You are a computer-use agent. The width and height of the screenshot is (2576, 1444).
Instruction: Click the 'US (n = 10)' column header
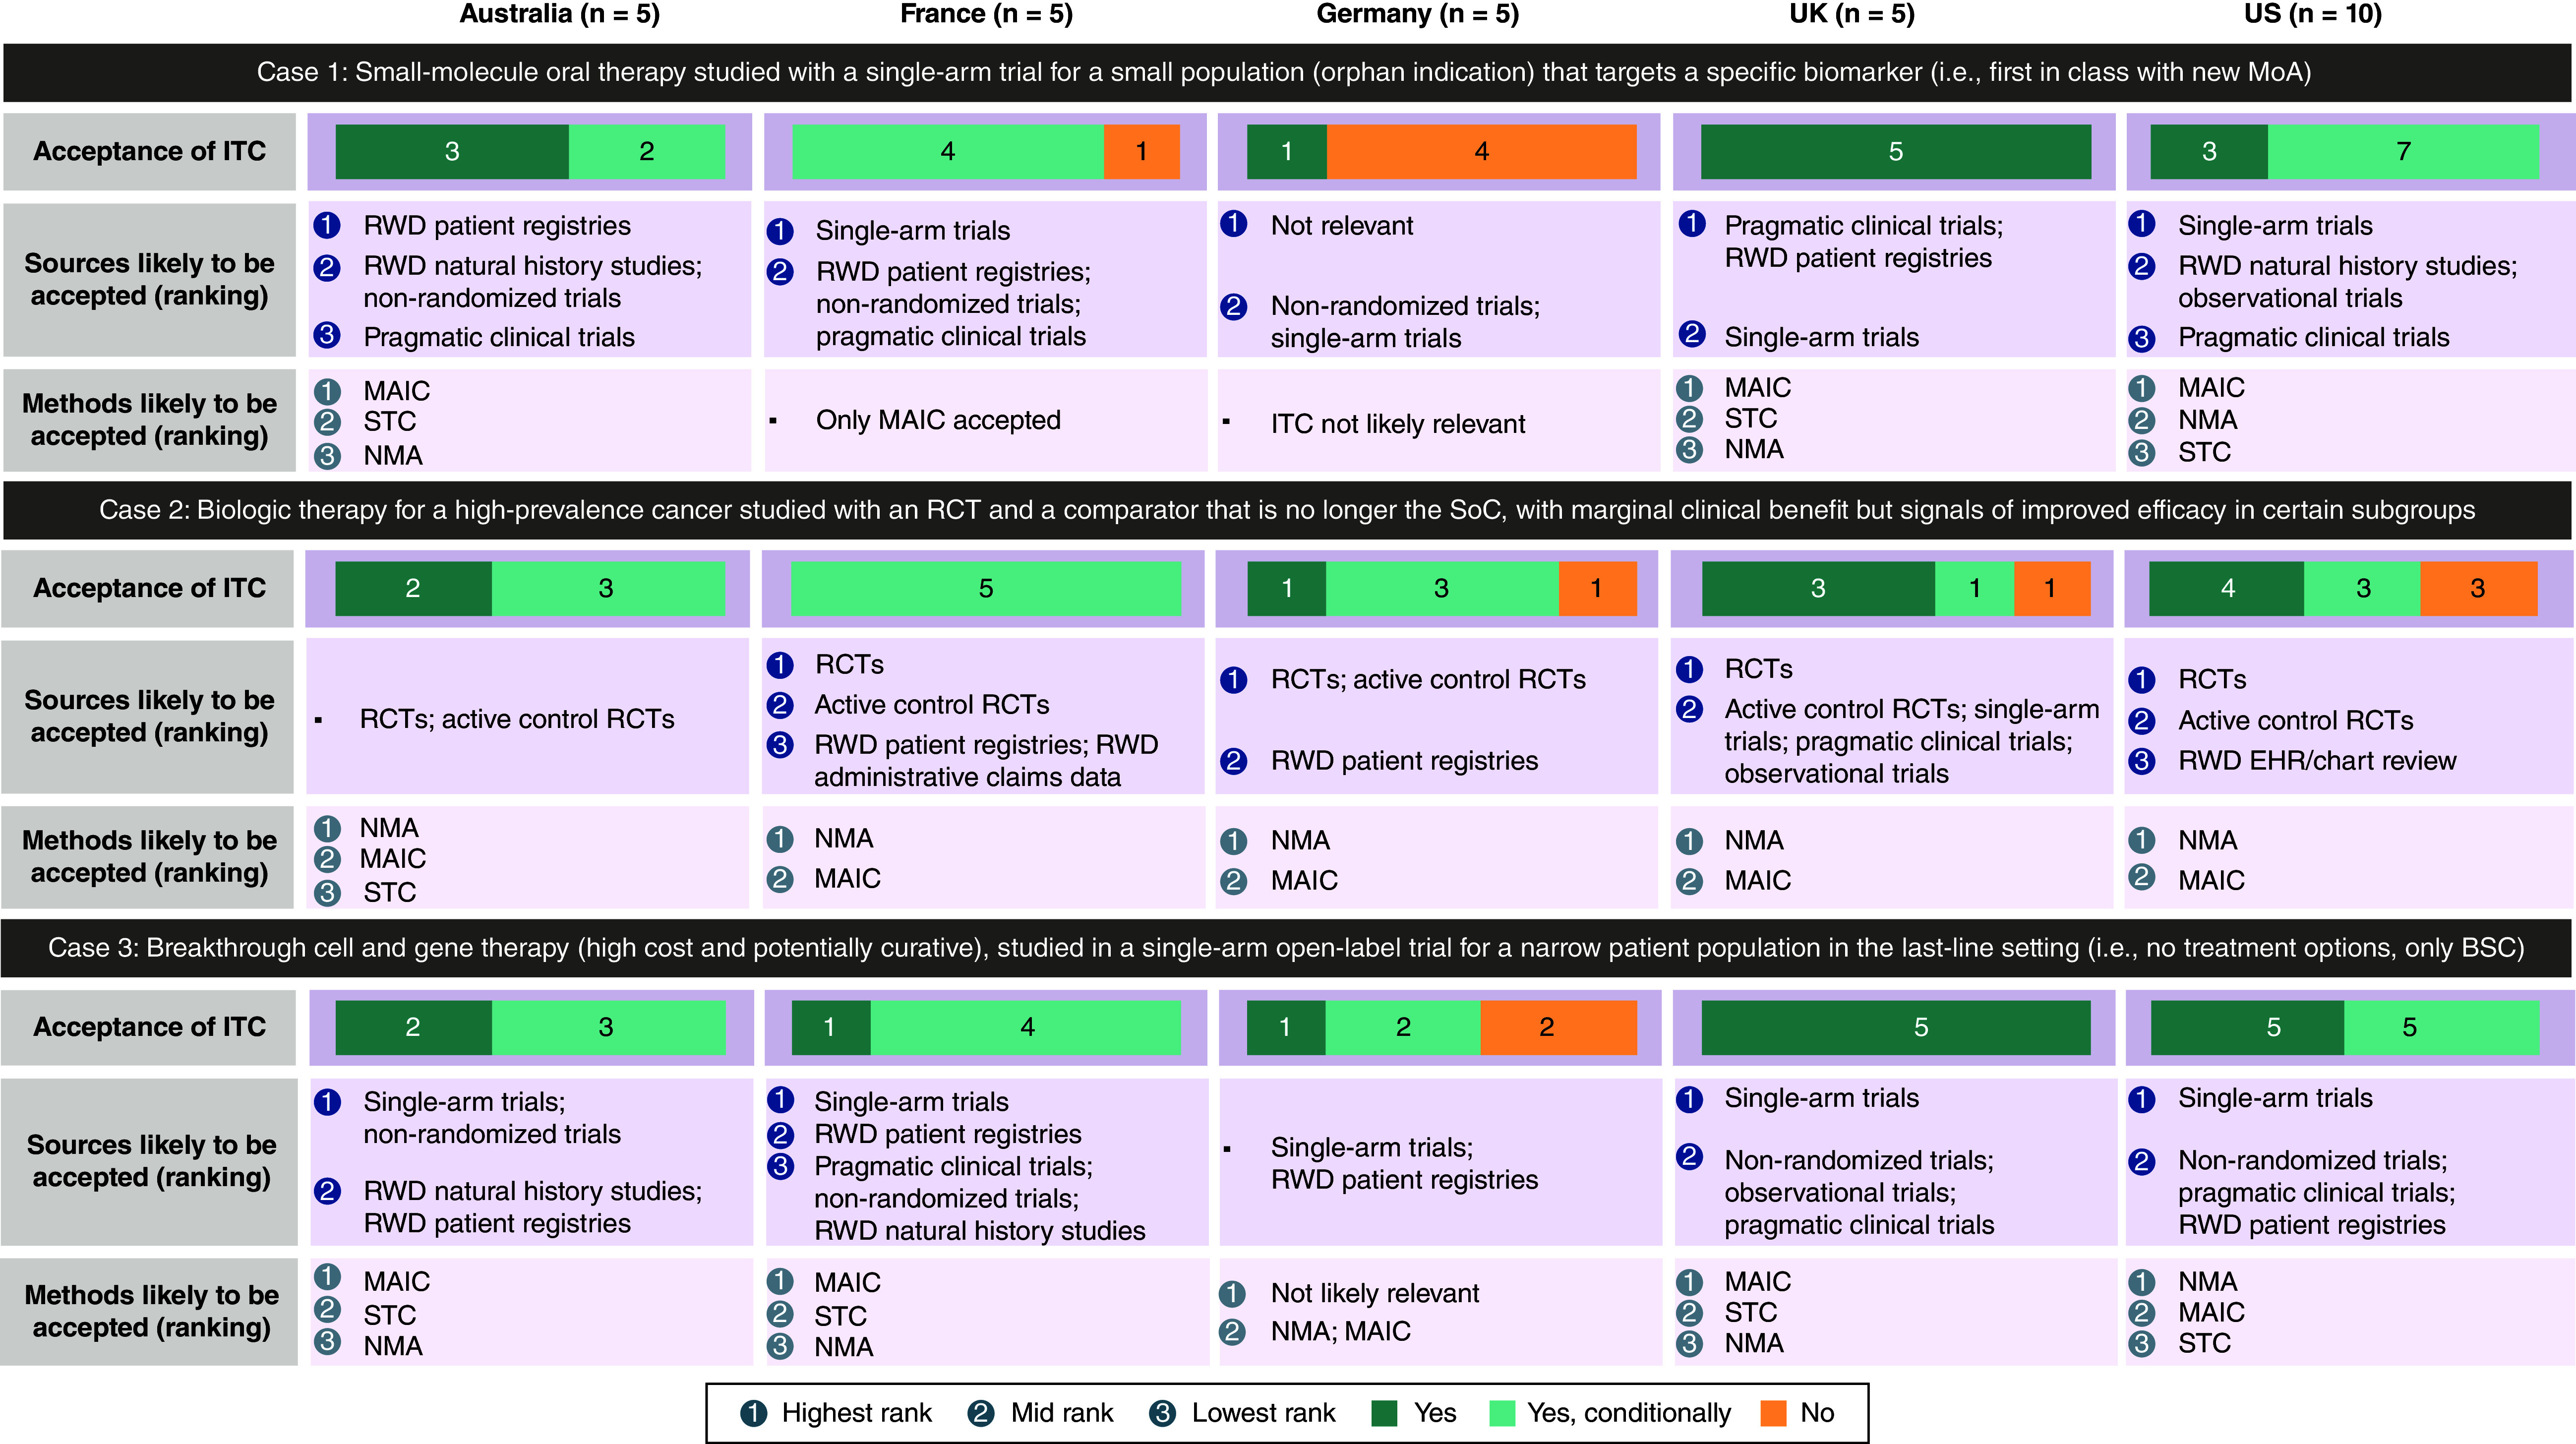tap(2313, 14)
